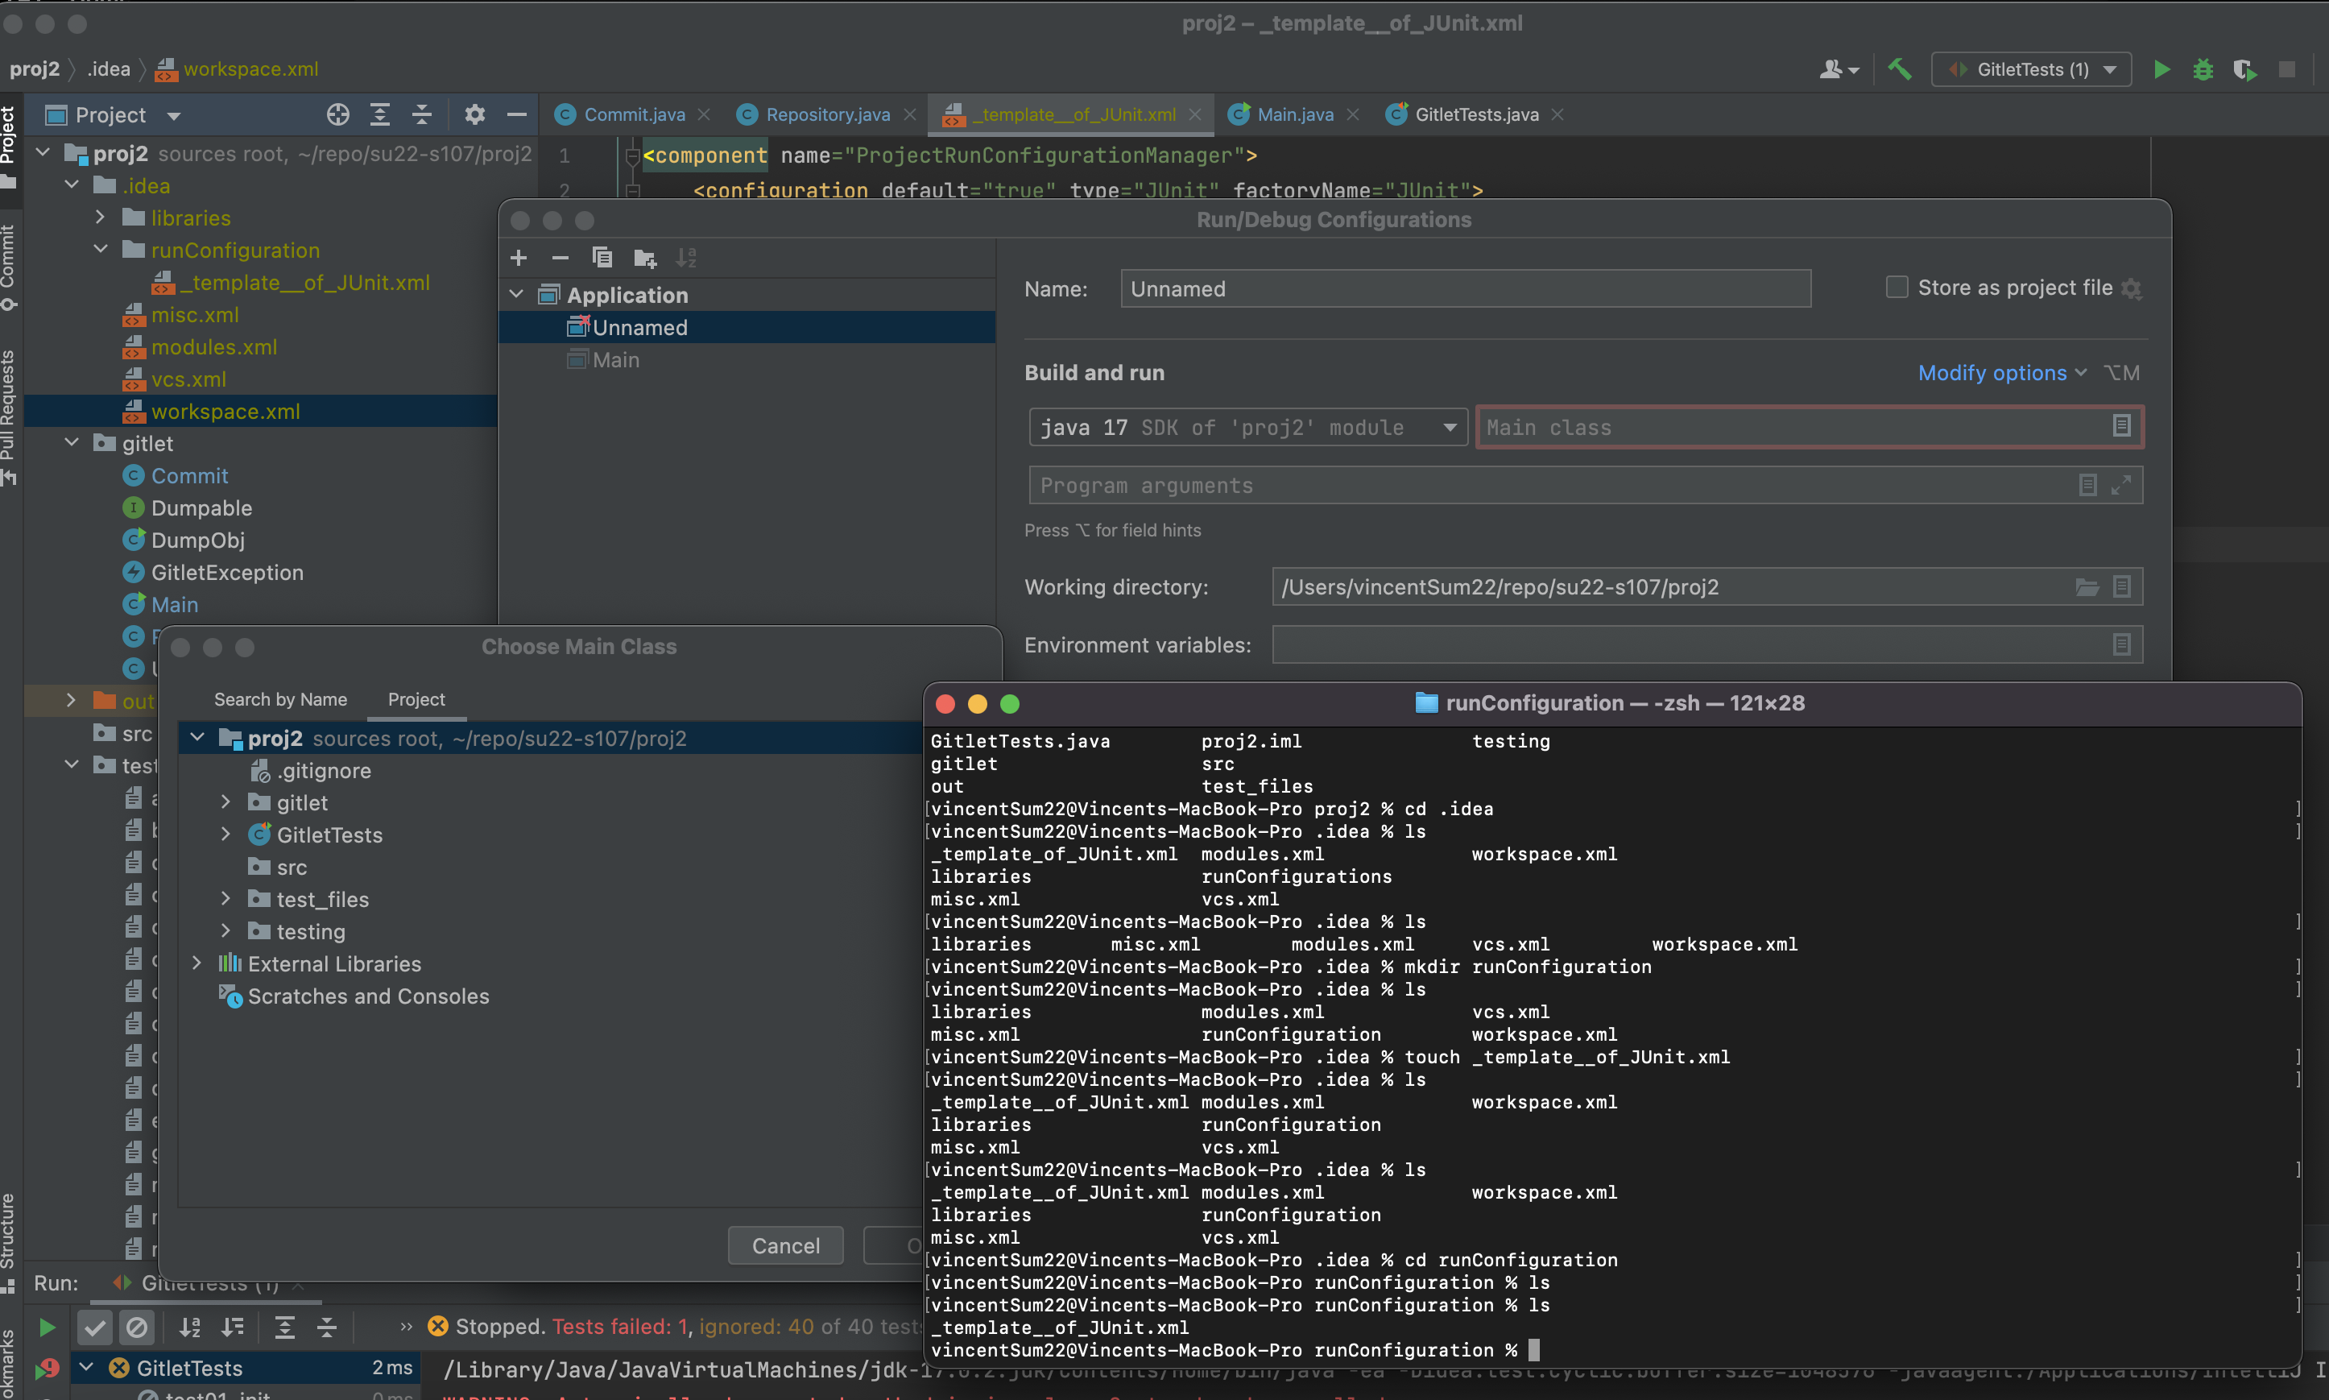The image size is (2329, 1400).
Task: Toggle show passed tests checkmark button
Action: (95, 1328)
